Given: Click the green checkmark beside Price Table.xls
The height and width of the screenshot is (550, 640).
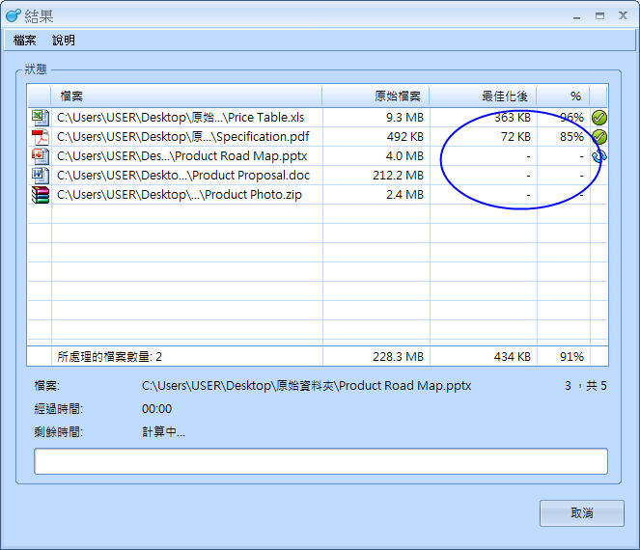Looking at the screenshot, I should click(x=599, y=117).
